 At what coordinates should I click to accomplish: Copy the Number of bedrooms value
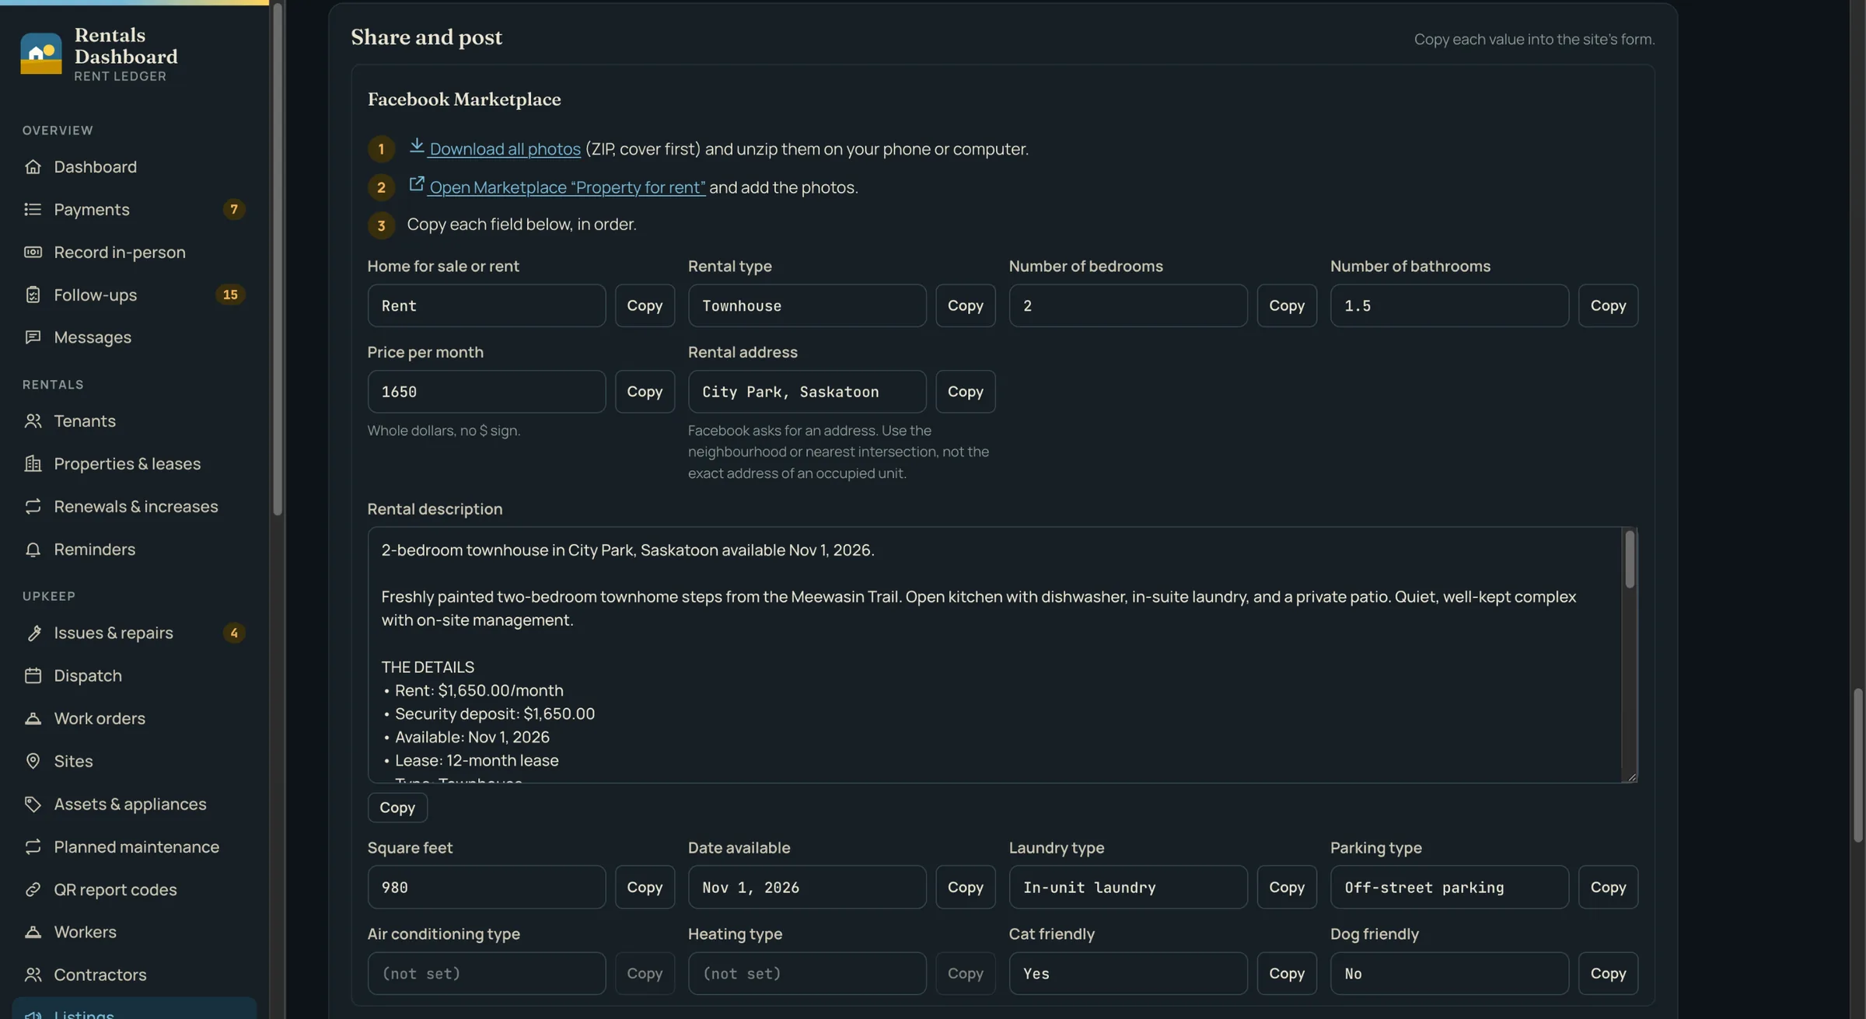[1287, 305]
